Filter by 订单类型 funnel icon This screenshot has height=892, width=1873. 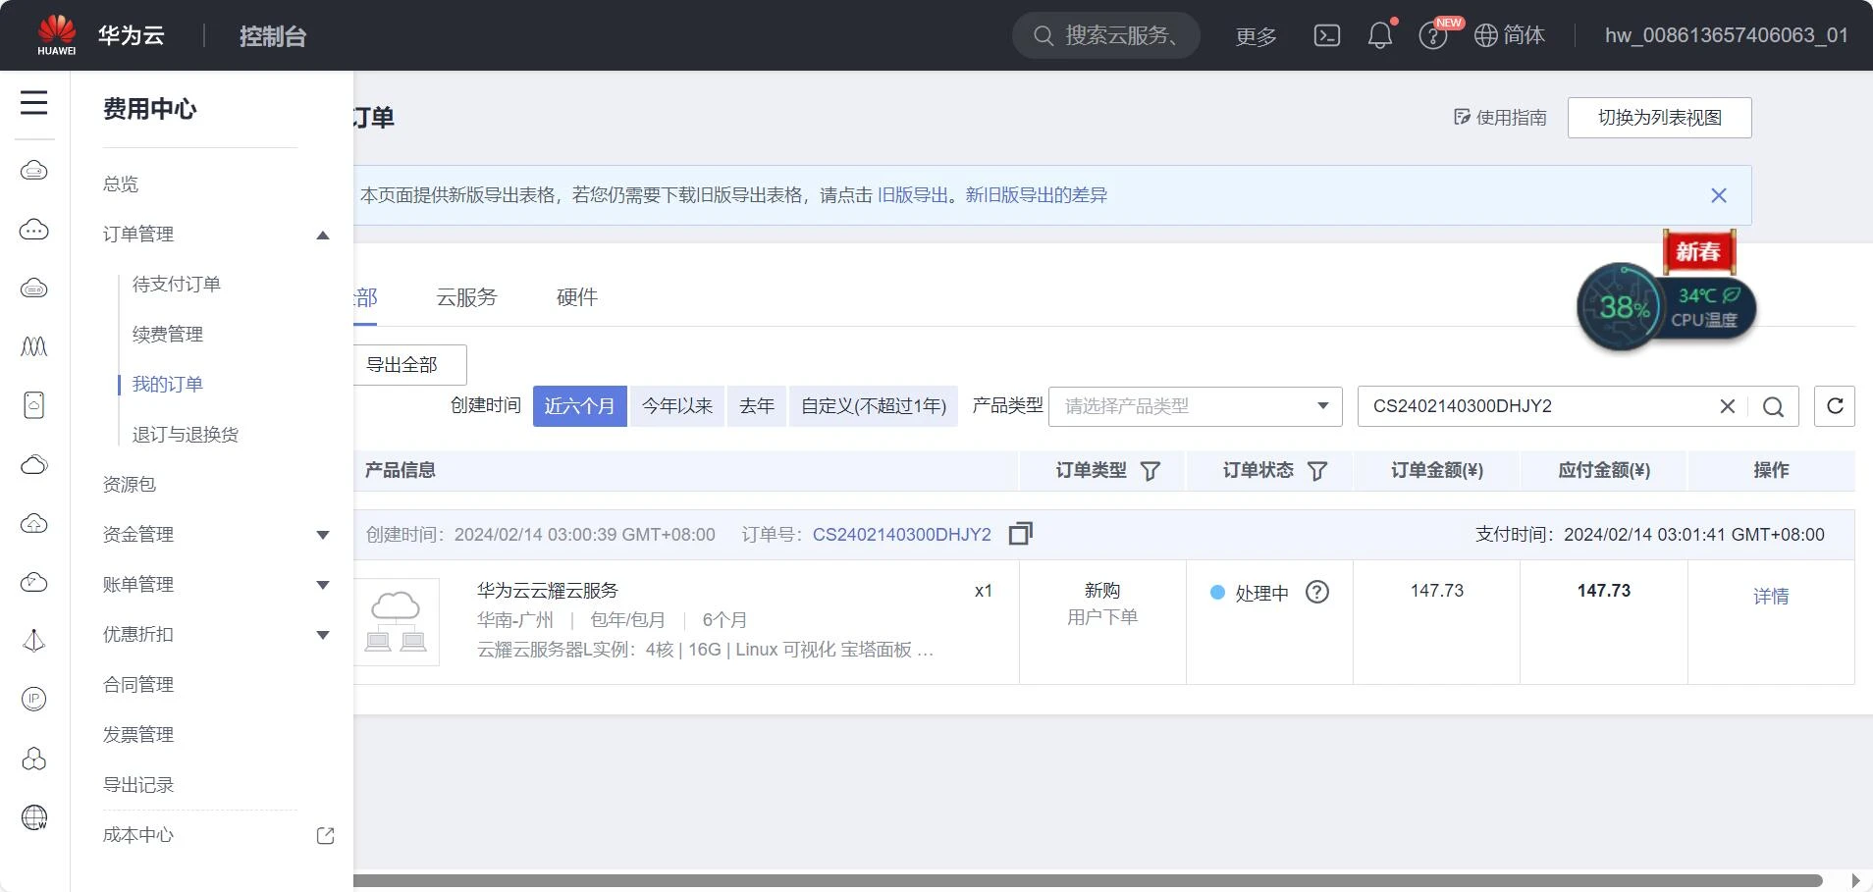pyautogui.click(x=1151, y=471)
